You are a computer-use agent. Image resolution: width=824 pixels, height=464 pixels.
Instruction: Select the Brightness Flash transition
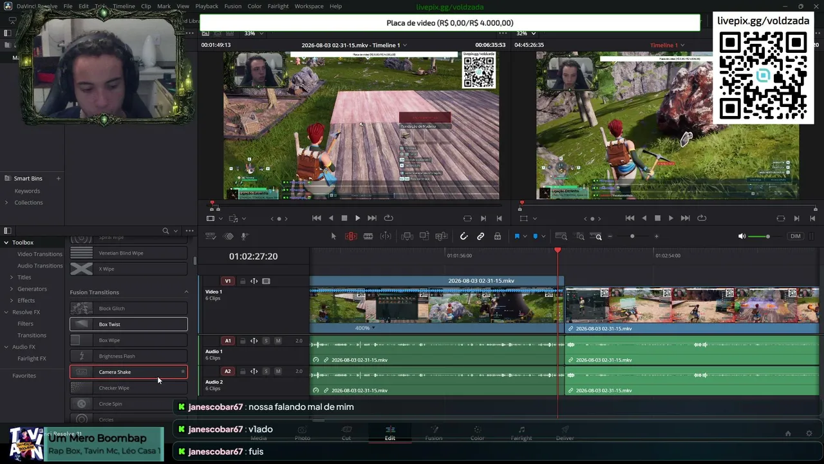(x=129, y=356)
